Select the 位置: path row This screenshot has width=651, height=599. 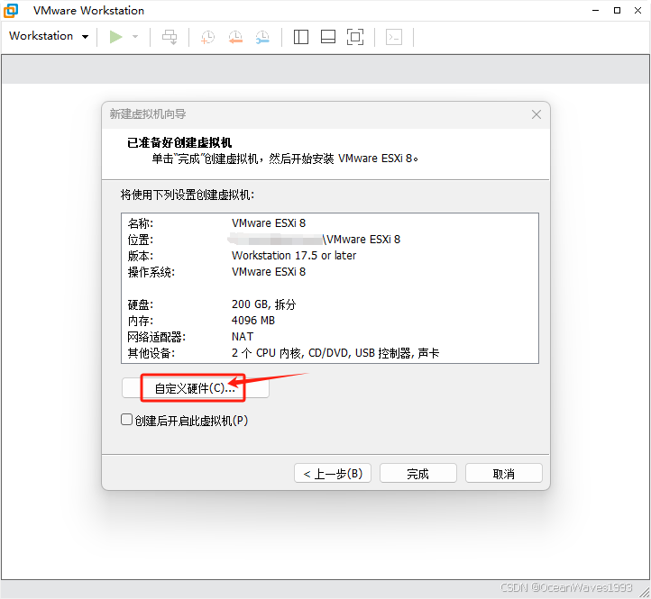330,240
